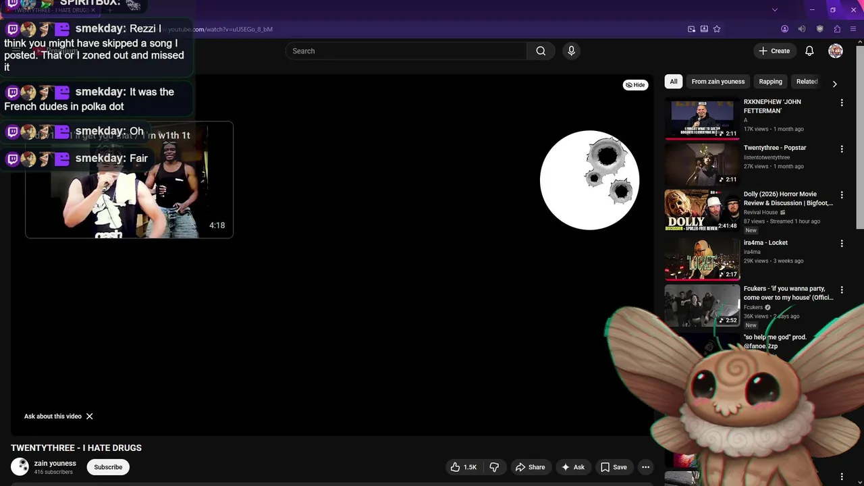Play the suggested end-screen video thumbnail
This screenshot has height=486, width=864.
click(129, 180)
